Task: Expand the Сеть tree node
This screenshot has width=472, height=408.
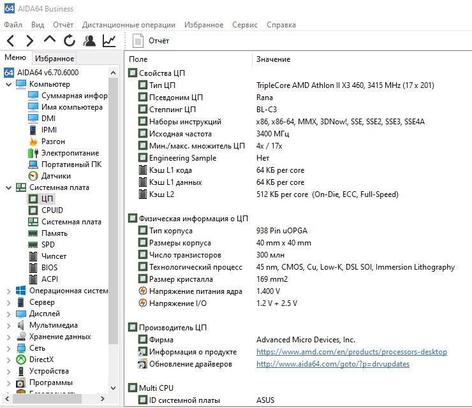Action: (9, 348)
